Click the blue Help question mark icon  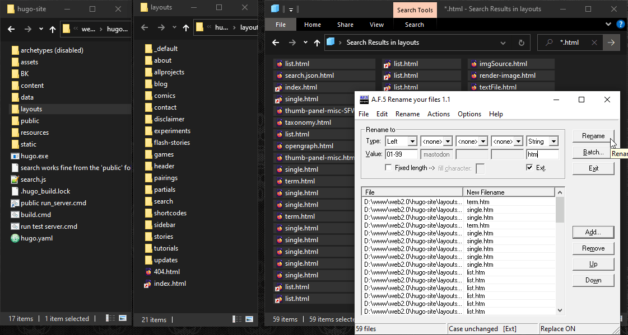coord(620,25)
